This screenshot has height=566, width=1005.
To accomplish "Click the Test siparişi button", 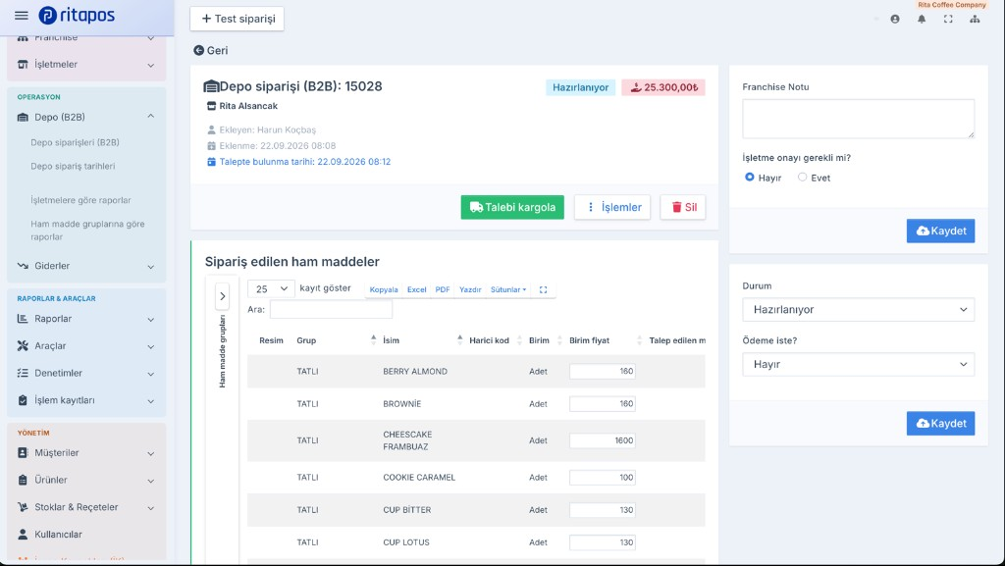I will tap(238, 19).
